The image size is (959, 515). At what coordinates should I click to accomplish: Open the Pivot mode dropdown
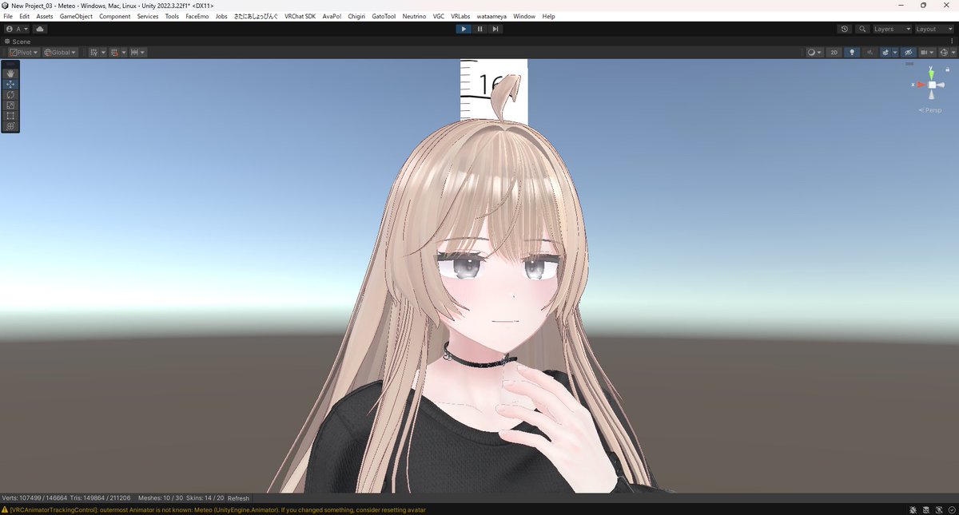click(23, 52)
